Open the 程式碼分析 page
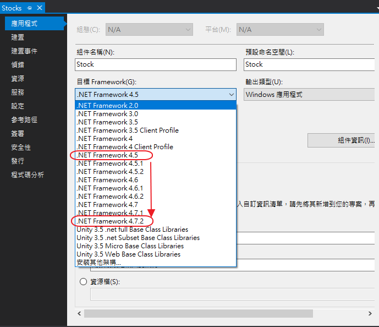379x327 pixels. click(x=28, y=175)
